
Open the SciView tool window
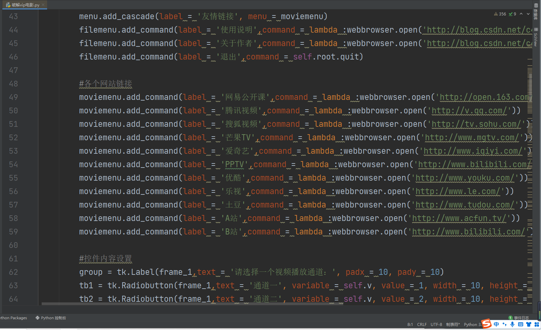click(x=536, y=37)
